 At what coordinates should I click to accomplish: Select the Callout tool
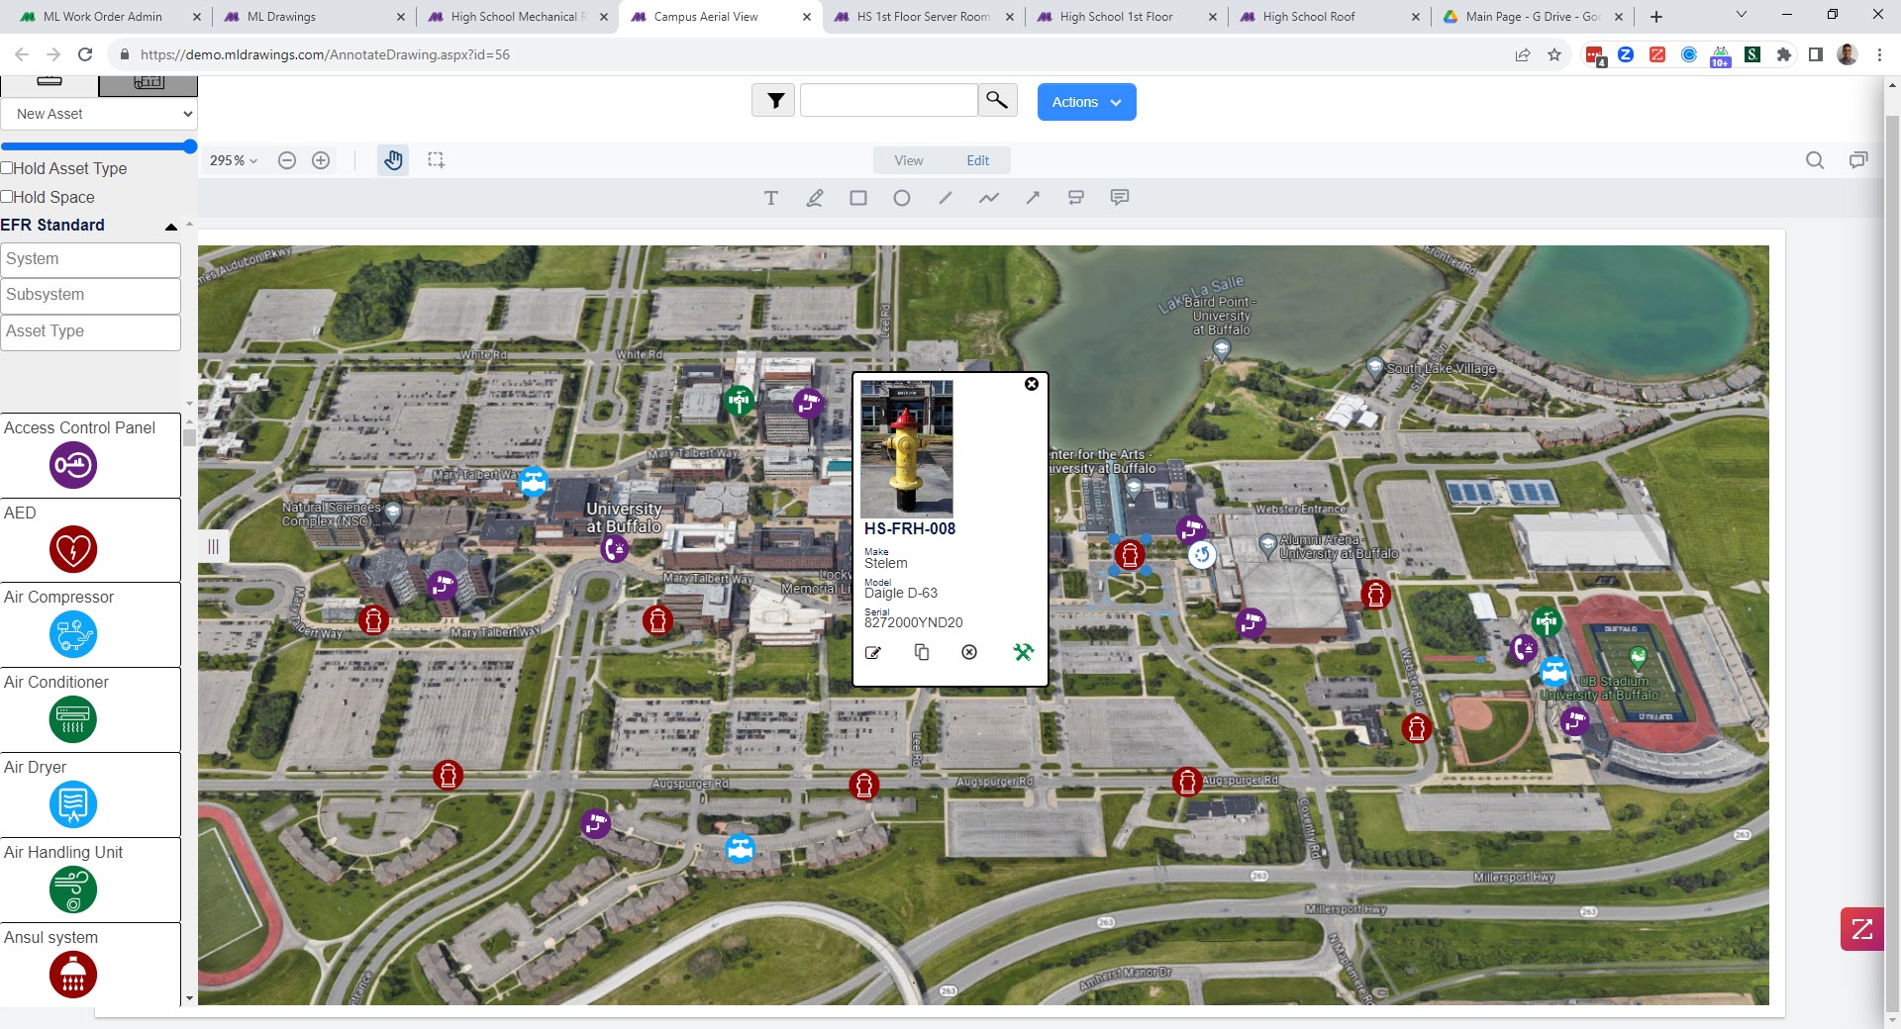click(1076, 198)
